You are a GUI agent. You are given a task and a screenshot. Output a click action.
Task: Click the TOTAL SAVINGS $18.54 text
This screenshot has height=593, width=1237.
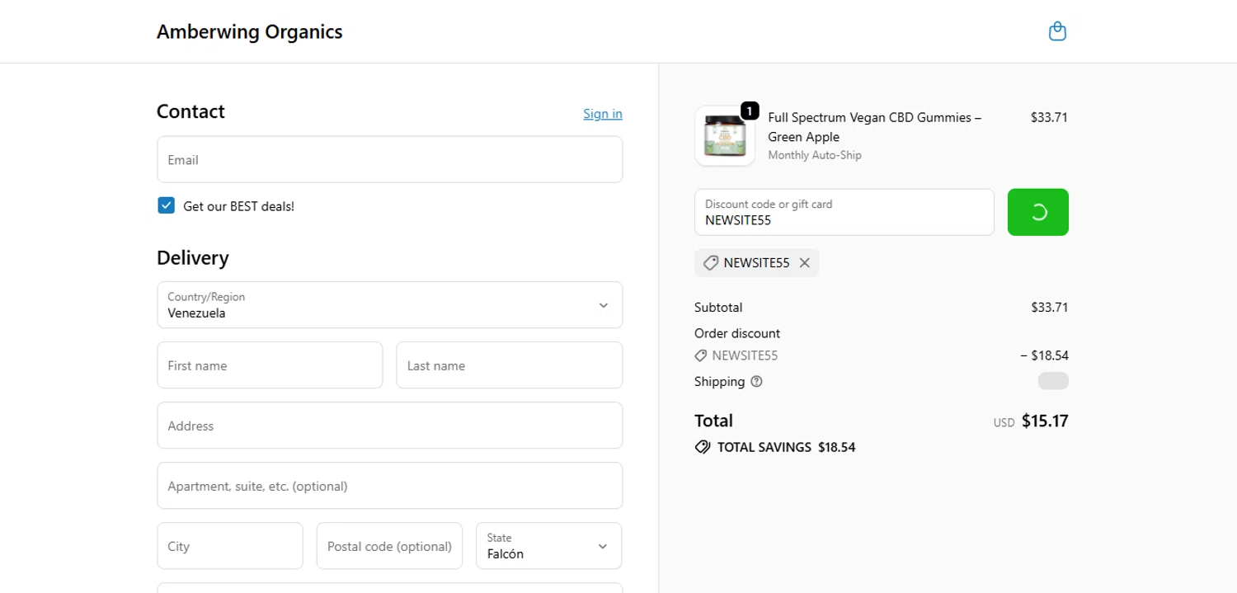tap(786, 447)
